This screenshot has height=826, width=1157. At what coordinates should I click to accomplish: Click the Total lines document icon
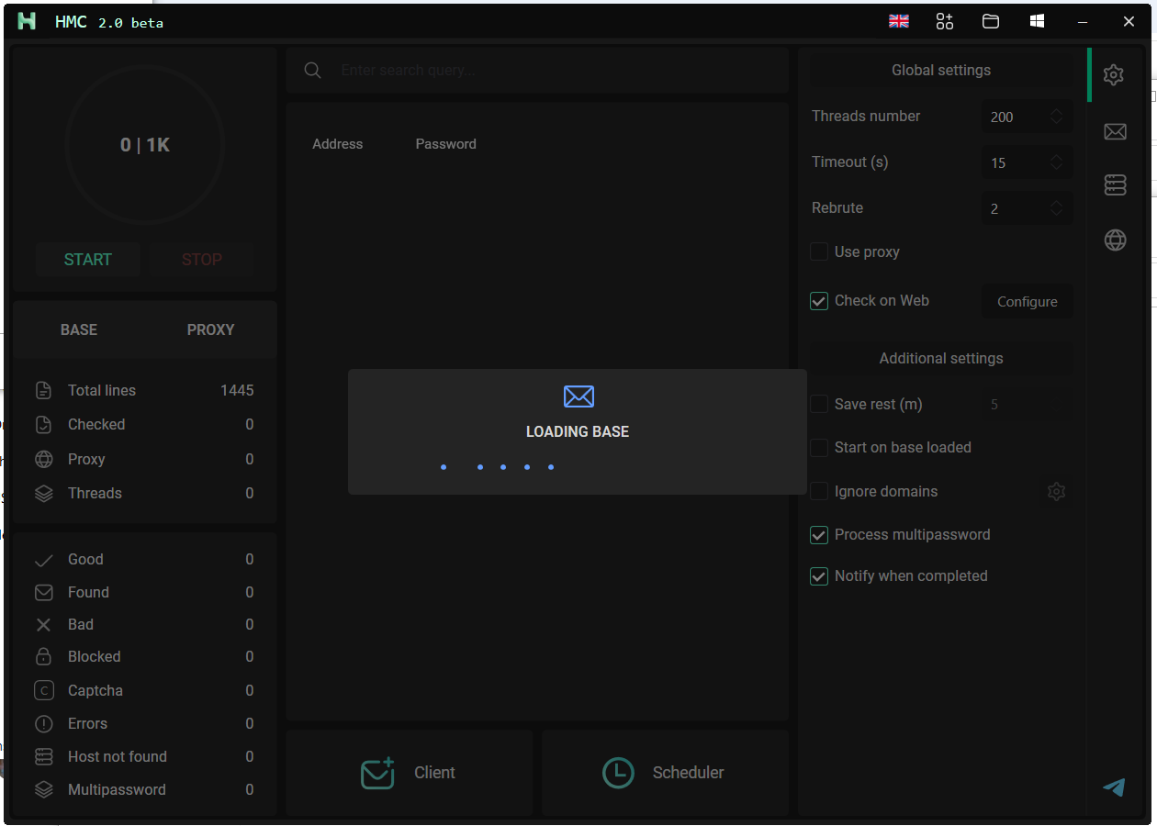[43, 390]
